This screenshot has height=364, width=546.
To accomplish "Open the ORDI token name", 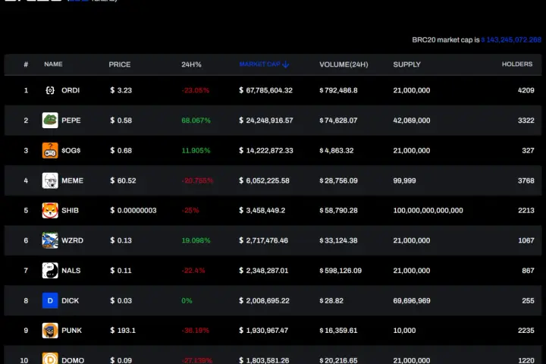I will [71, 90].
